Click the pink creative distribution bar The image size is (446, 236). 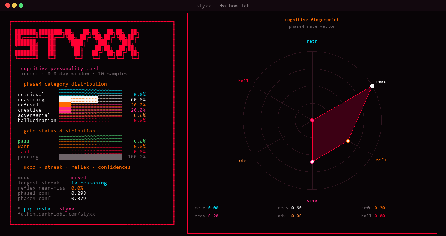[x=65, y=110]
